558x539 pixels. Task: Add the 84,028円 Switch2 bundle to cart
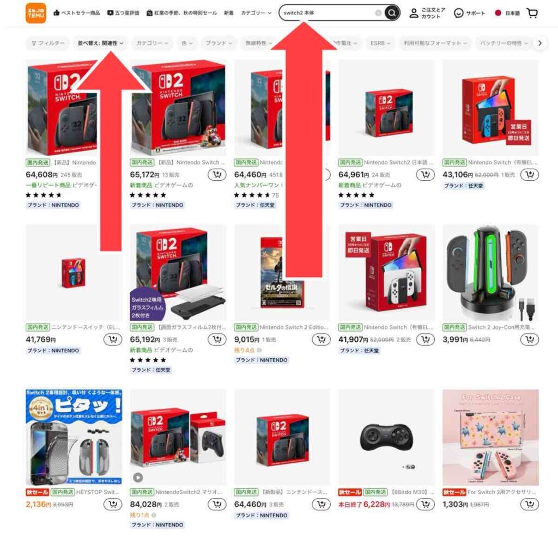click(217, 504)
